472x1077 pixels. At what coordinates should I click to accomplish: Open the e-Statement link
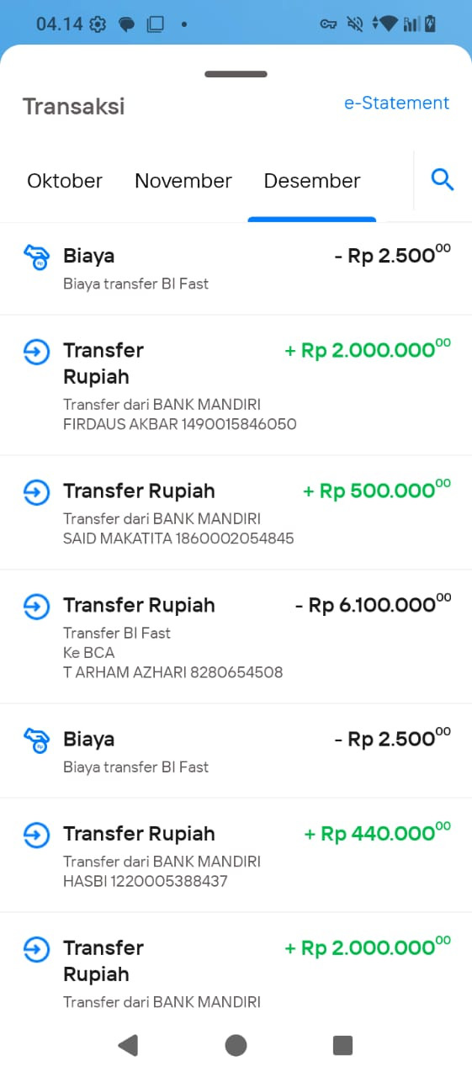[x=396, y=103]
